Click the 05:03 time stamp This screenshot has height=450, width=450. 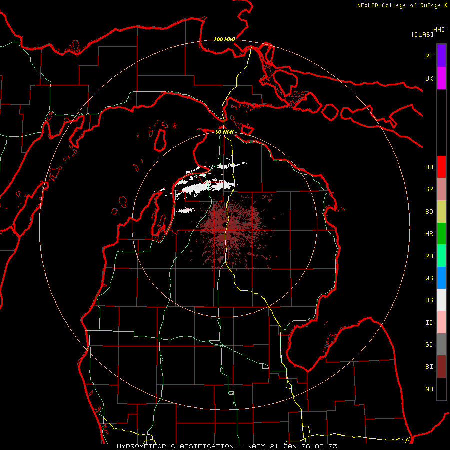326,446
